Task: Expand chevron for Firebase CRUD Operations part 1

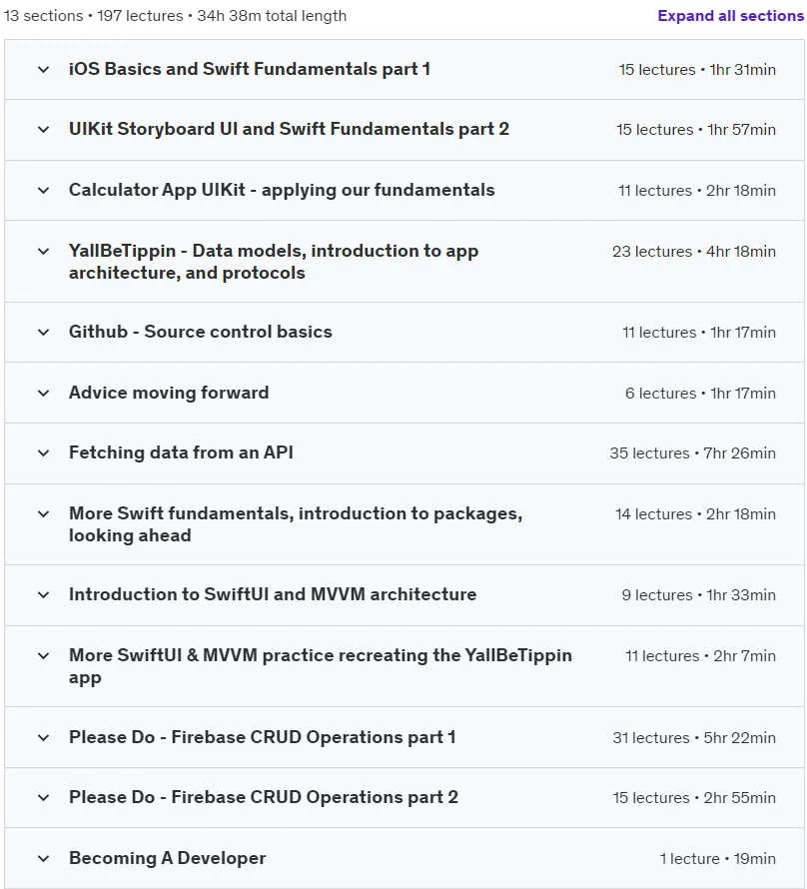Action: tap(43, 737)
